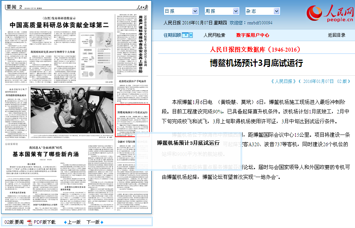Click the 人民网 people.cn logo

point(330,13)
